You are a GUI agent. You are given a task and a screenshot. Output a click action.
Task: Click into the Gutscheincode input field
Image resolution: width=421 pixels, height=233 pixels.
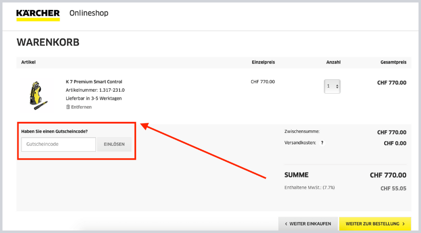tap(58, 145)
